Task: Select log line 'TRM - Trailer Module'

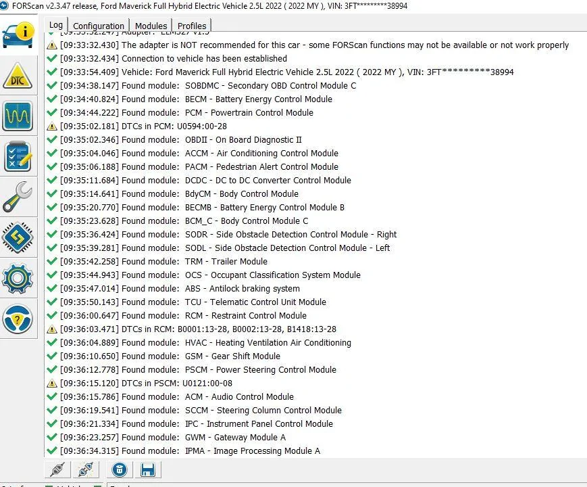Action: pyautogui.click(x=163, y=261)
